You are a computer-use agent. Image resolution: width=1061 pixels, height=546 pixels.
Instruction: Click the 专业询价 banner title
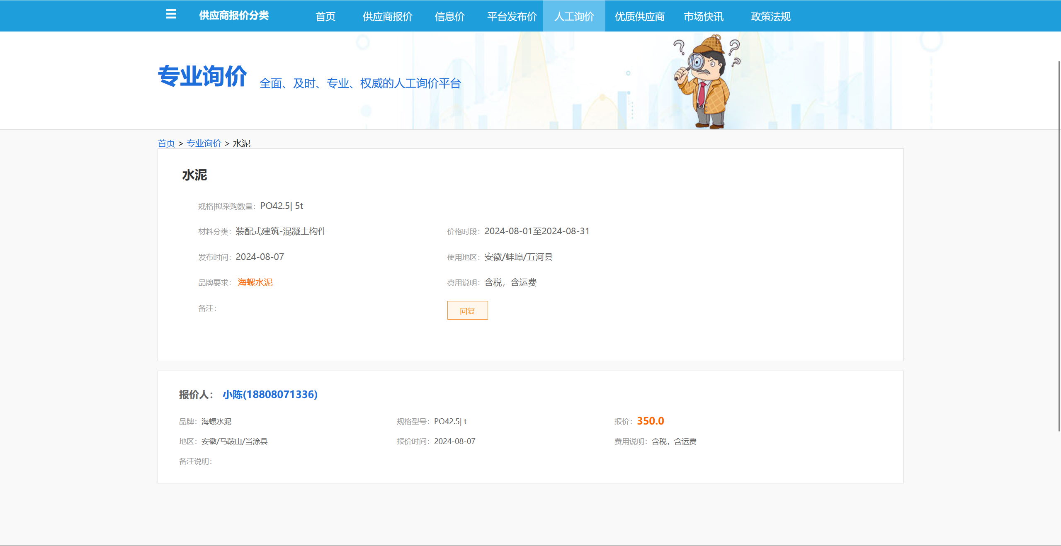[x=202, y=76]
